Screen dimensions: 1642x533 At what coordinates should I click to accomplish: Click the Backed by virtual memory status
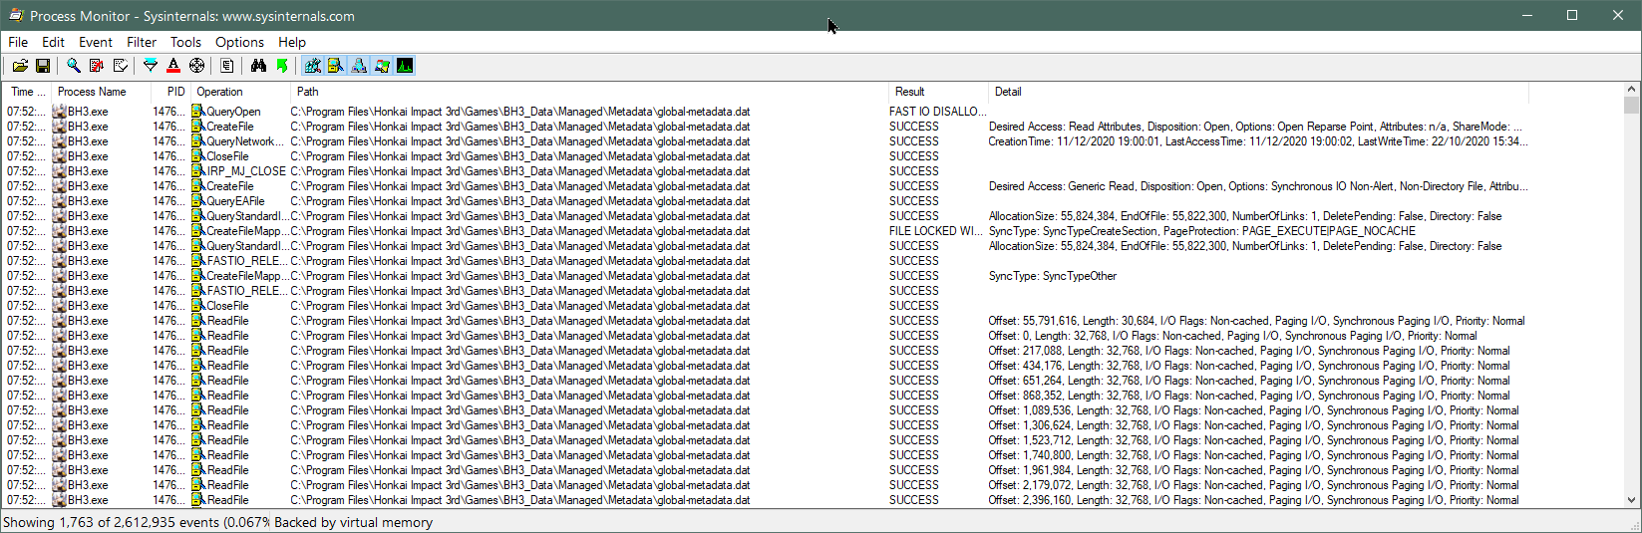click(353, 522)
